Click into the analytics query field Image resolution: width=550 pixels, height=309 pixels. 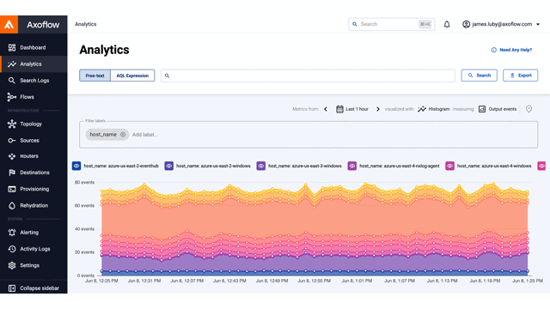coord(308,76)
